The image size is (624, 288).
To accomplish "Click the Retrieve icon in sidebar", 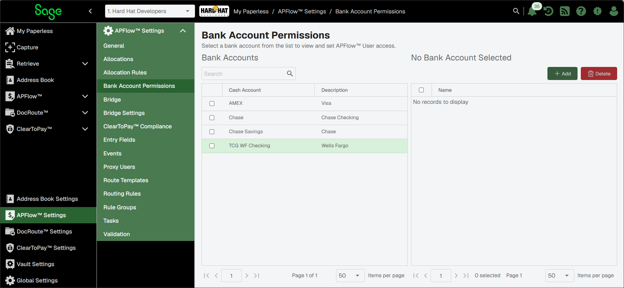I will pos(10,64).
